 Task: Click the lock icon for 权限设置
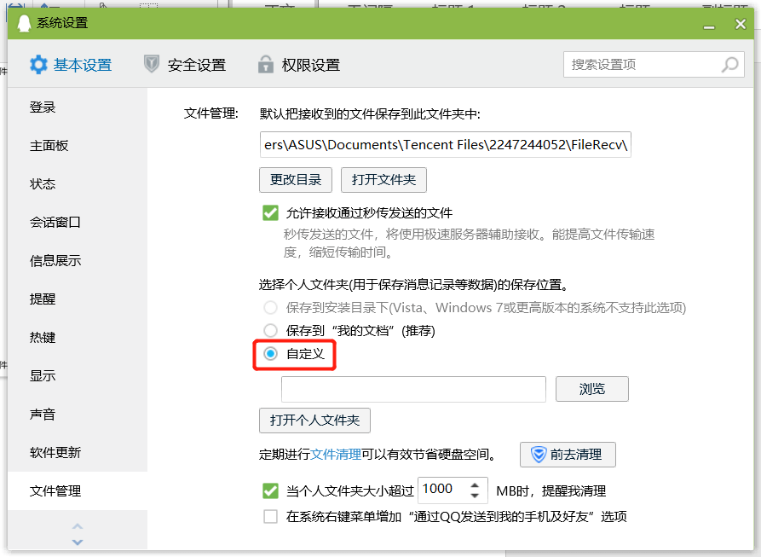266,64
